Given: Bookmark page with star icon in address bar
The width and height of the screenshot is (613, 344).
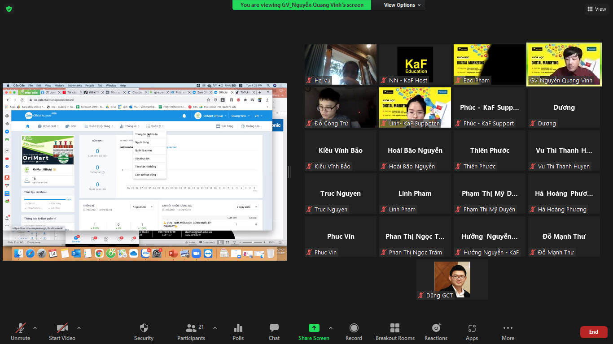Looking at the screenshot, I should pos(208,100).
